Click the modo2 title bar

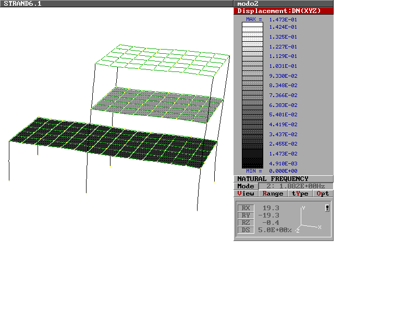point(284,4)
